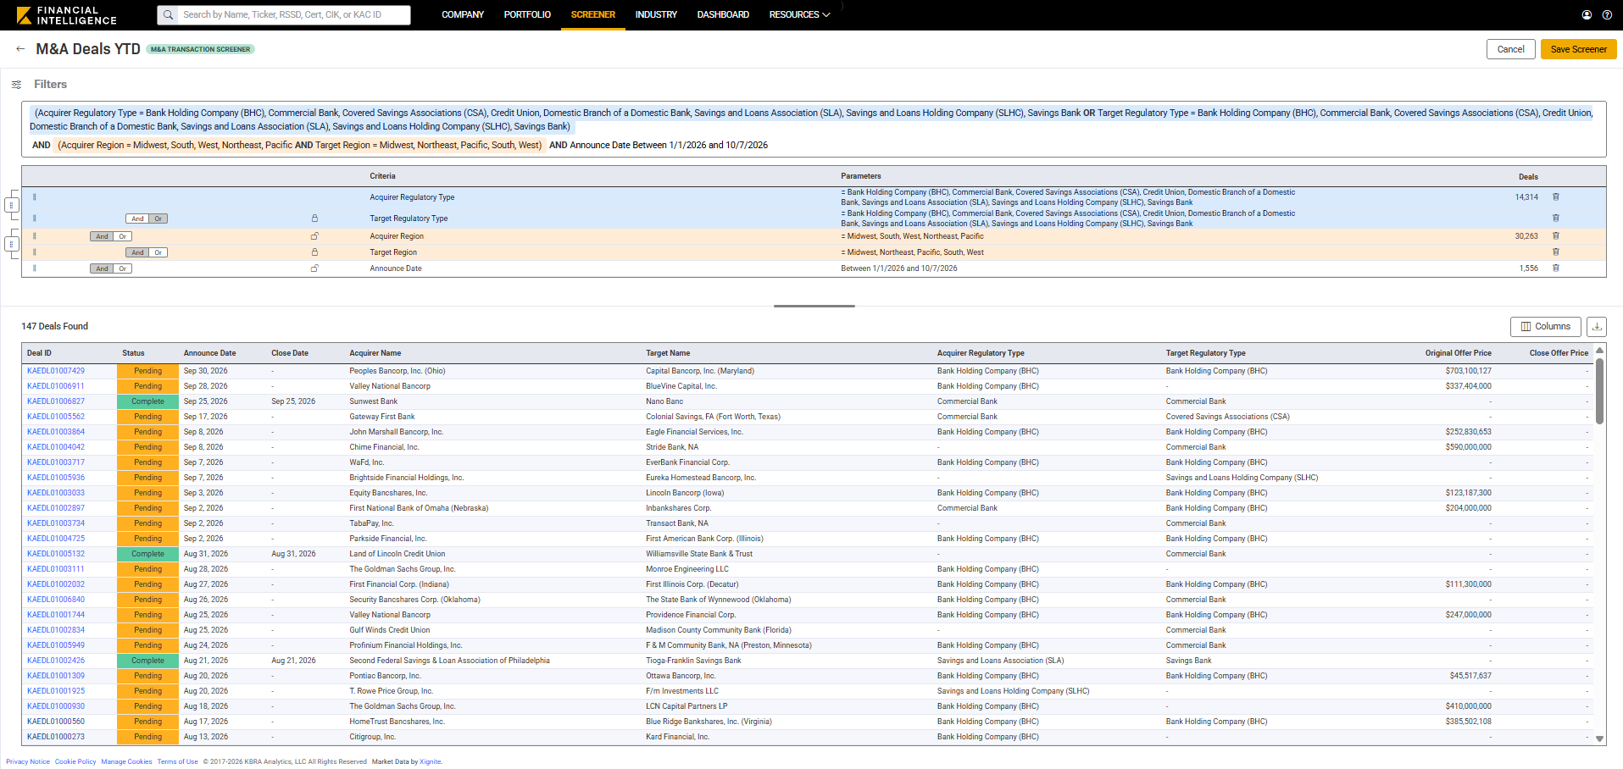The image size is (1623, 769).
Task: Delete the Acquirer Region criterion
Action: click(x=1556, y=235)
